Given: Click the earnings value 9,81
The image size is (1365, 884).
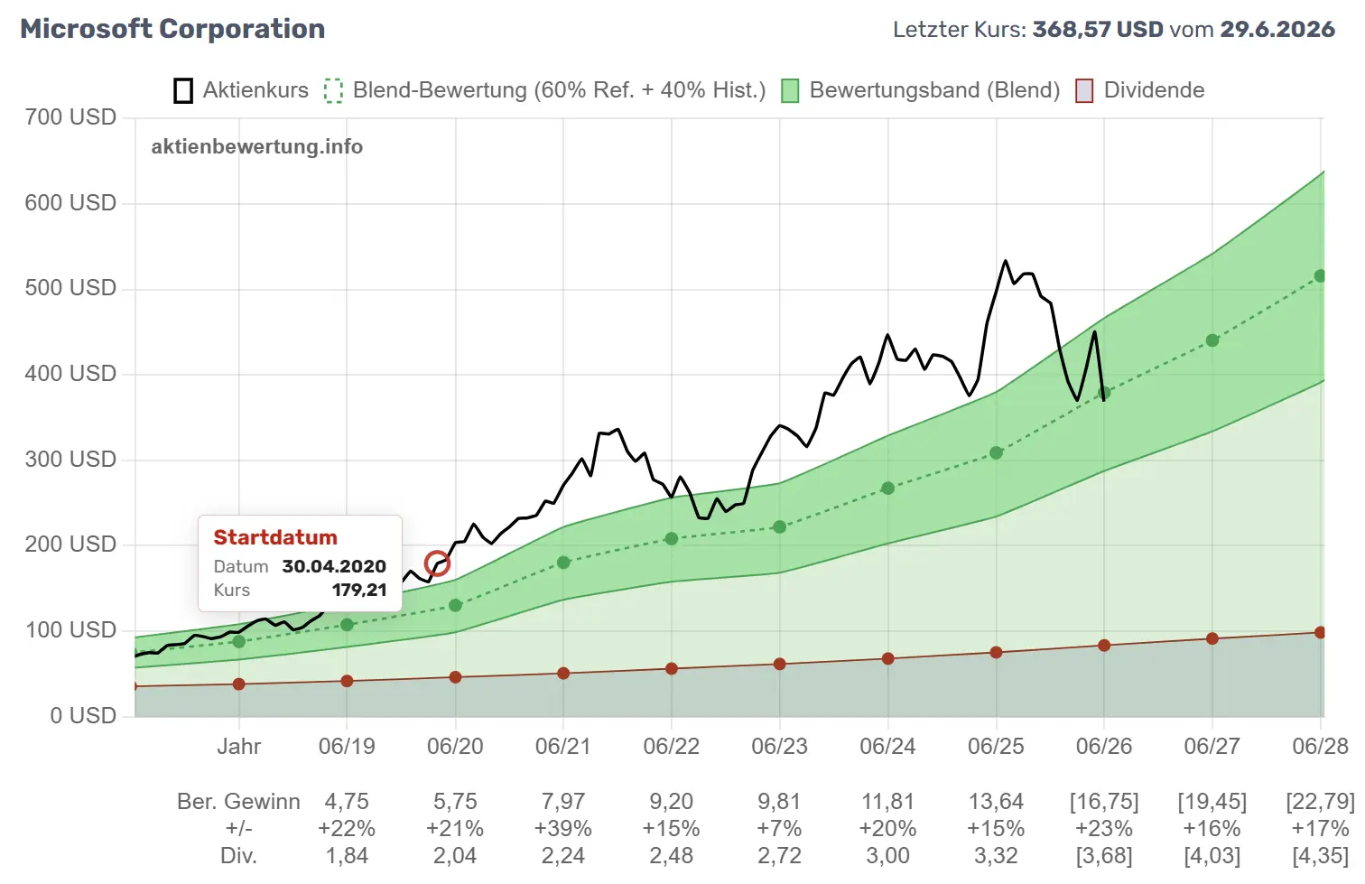Looking at the screenshot, I should 780,802.
